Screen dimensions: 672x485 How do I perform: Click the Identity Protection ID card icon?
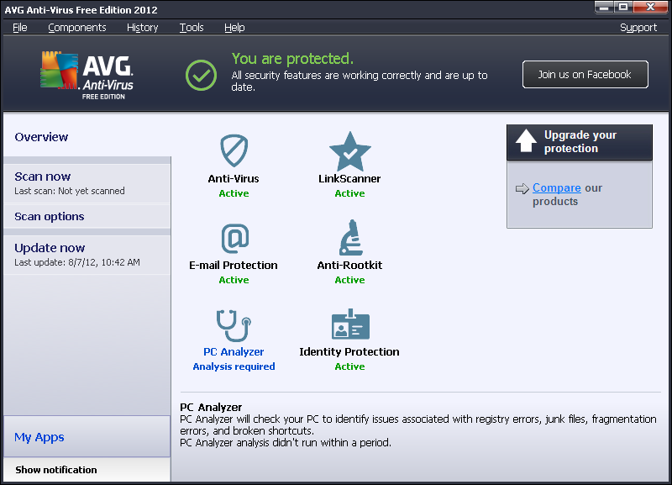[x=349, y=325]
